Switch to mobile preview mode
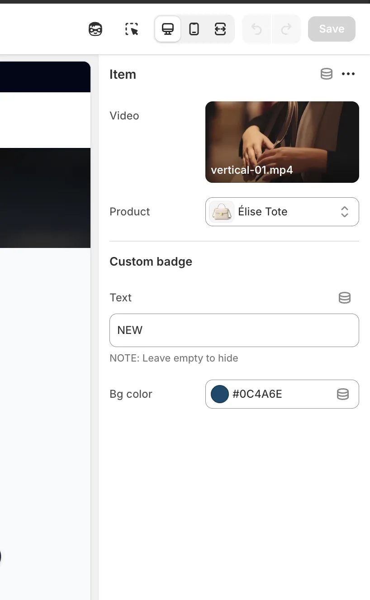 pyautogui.click(x=194, y=29)
